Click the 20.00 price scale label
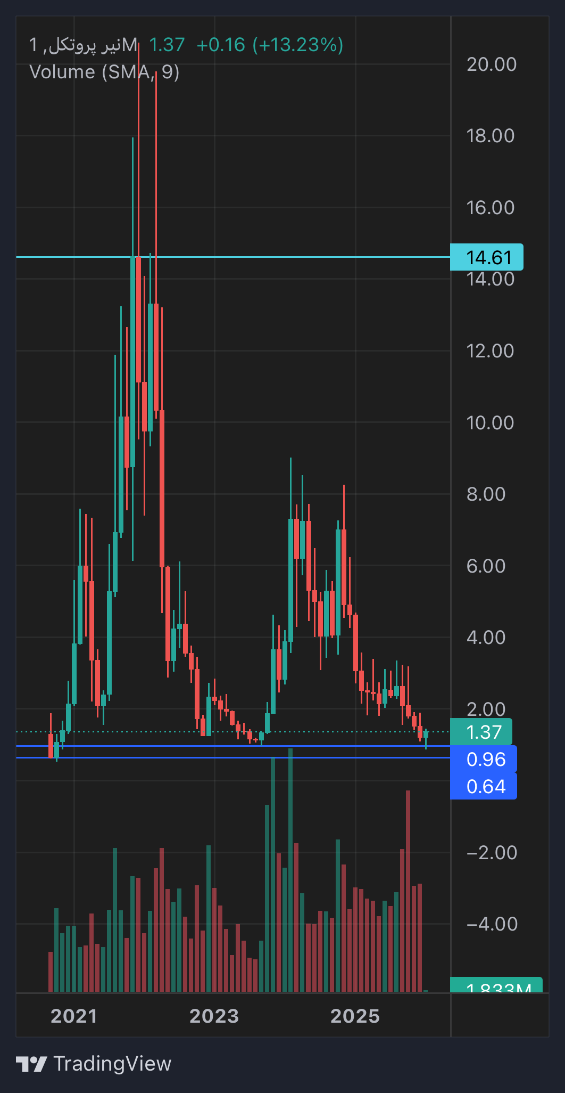This screenshot has width=565, height=1093. [x=492, y=64]
